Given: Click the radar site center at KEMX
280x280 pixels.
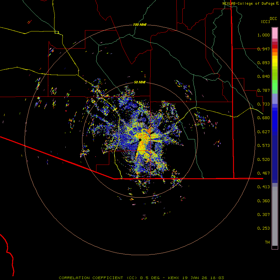Looking at the screenshot, I should point(140,140).
